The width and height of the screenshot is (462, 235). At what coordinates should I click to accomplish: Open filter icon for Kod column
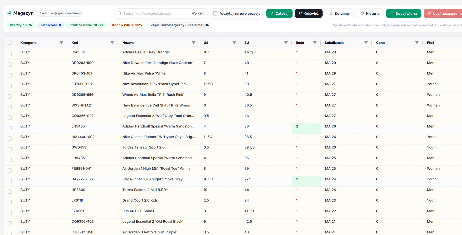112,43
